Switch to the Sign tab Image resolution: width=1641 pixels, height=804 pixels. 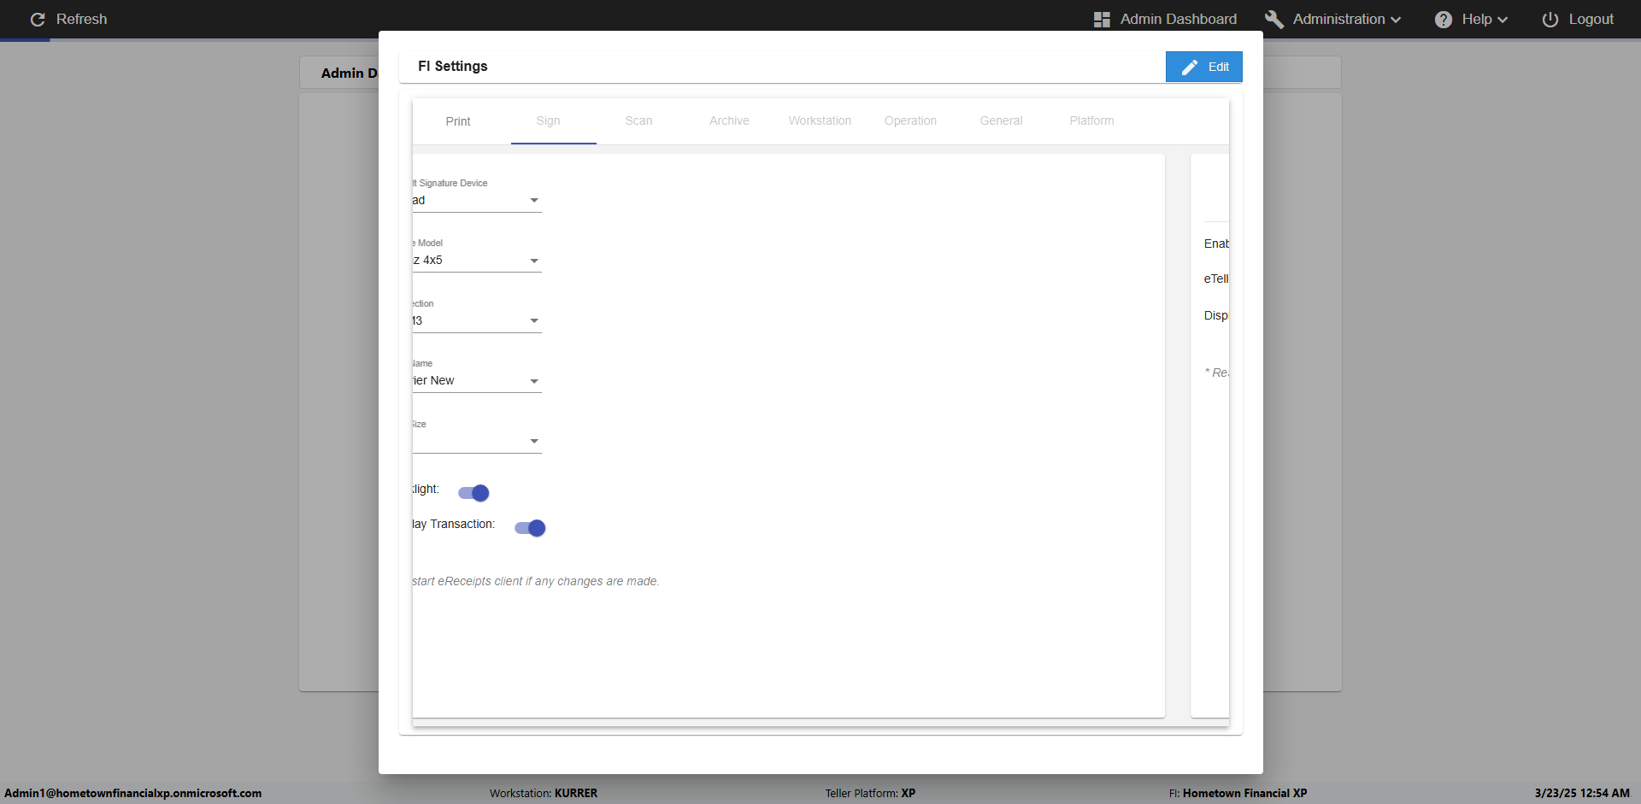coord(549,121)
